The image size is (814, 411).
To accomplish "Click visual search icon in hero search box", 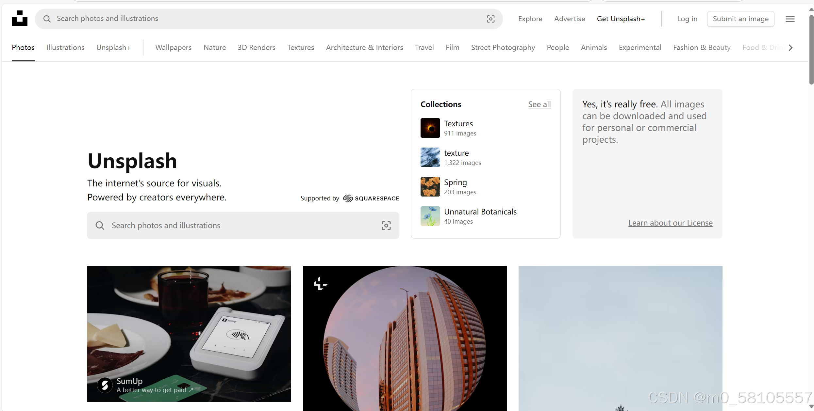I will click(x=386, y=226).
